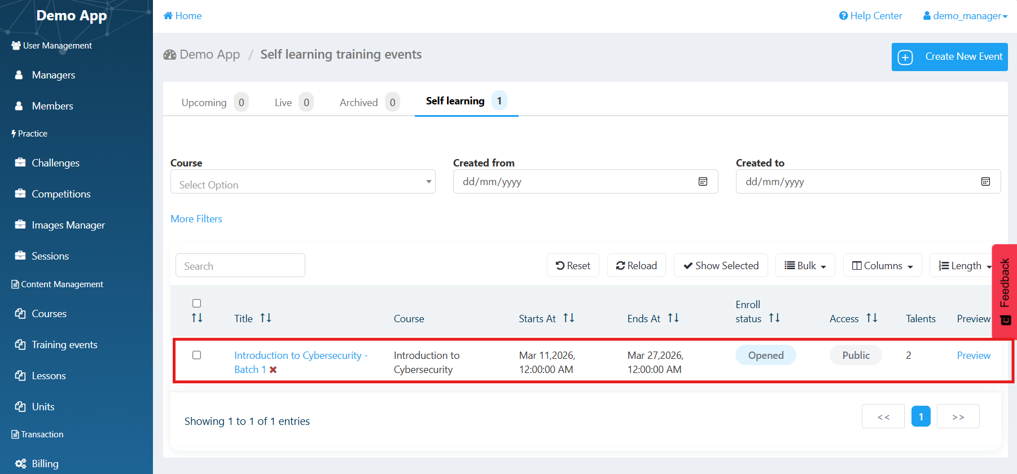Click the Training events copy icon
Screen dimensions: 1017x474
20,344
